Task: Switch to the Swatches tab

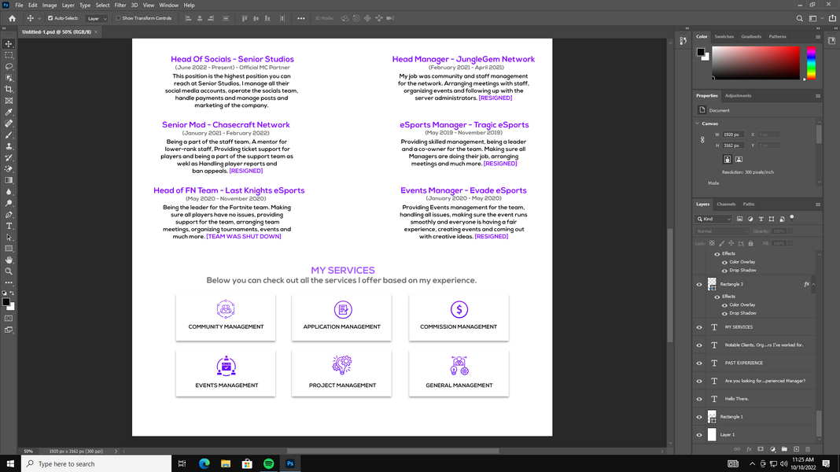Action: 724,36
